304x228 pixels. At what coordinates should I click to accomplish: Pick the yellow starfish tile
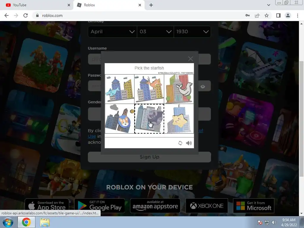(x=179, y=118)
